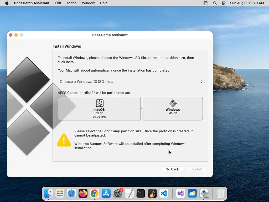Click Boot Camp Assistant icon in Dock
The image size is (269, 202).
(x=204, y=193)
